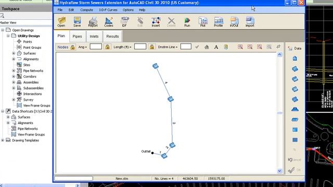Open the Codes tool
The image size is (333, 187).
pos(109,22)
